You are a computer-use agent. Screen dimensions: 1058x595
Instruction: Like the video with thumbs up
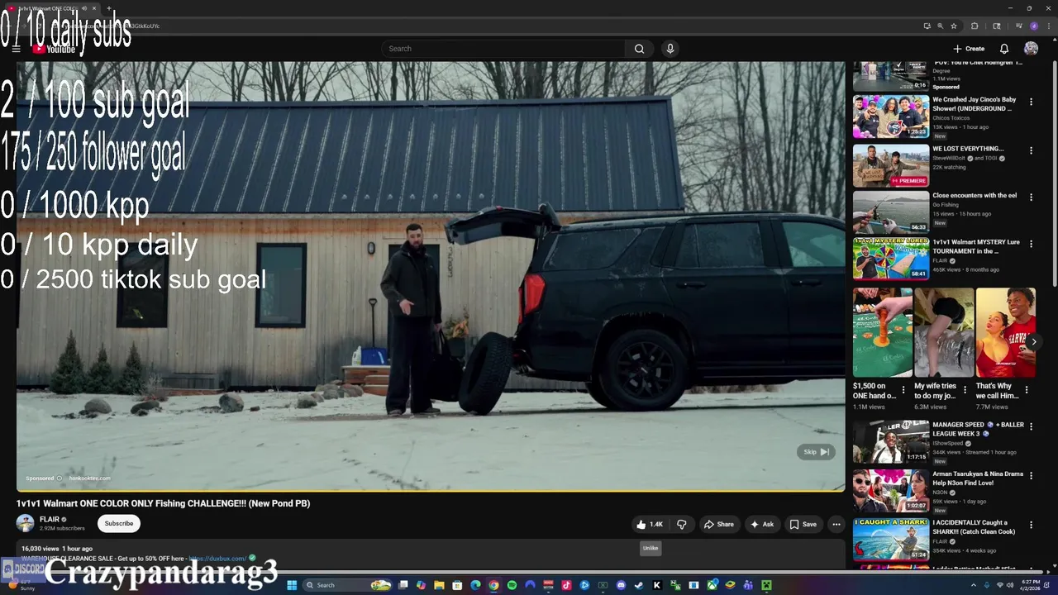pyautogui.click(x=650, y=524)
